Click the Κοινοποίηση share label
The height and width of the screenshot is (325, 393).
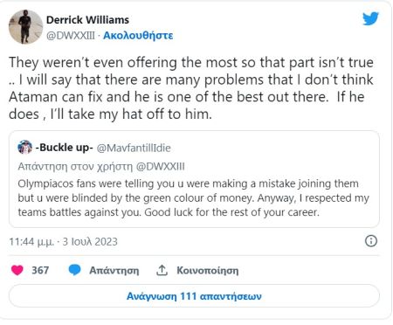point(208,271)
